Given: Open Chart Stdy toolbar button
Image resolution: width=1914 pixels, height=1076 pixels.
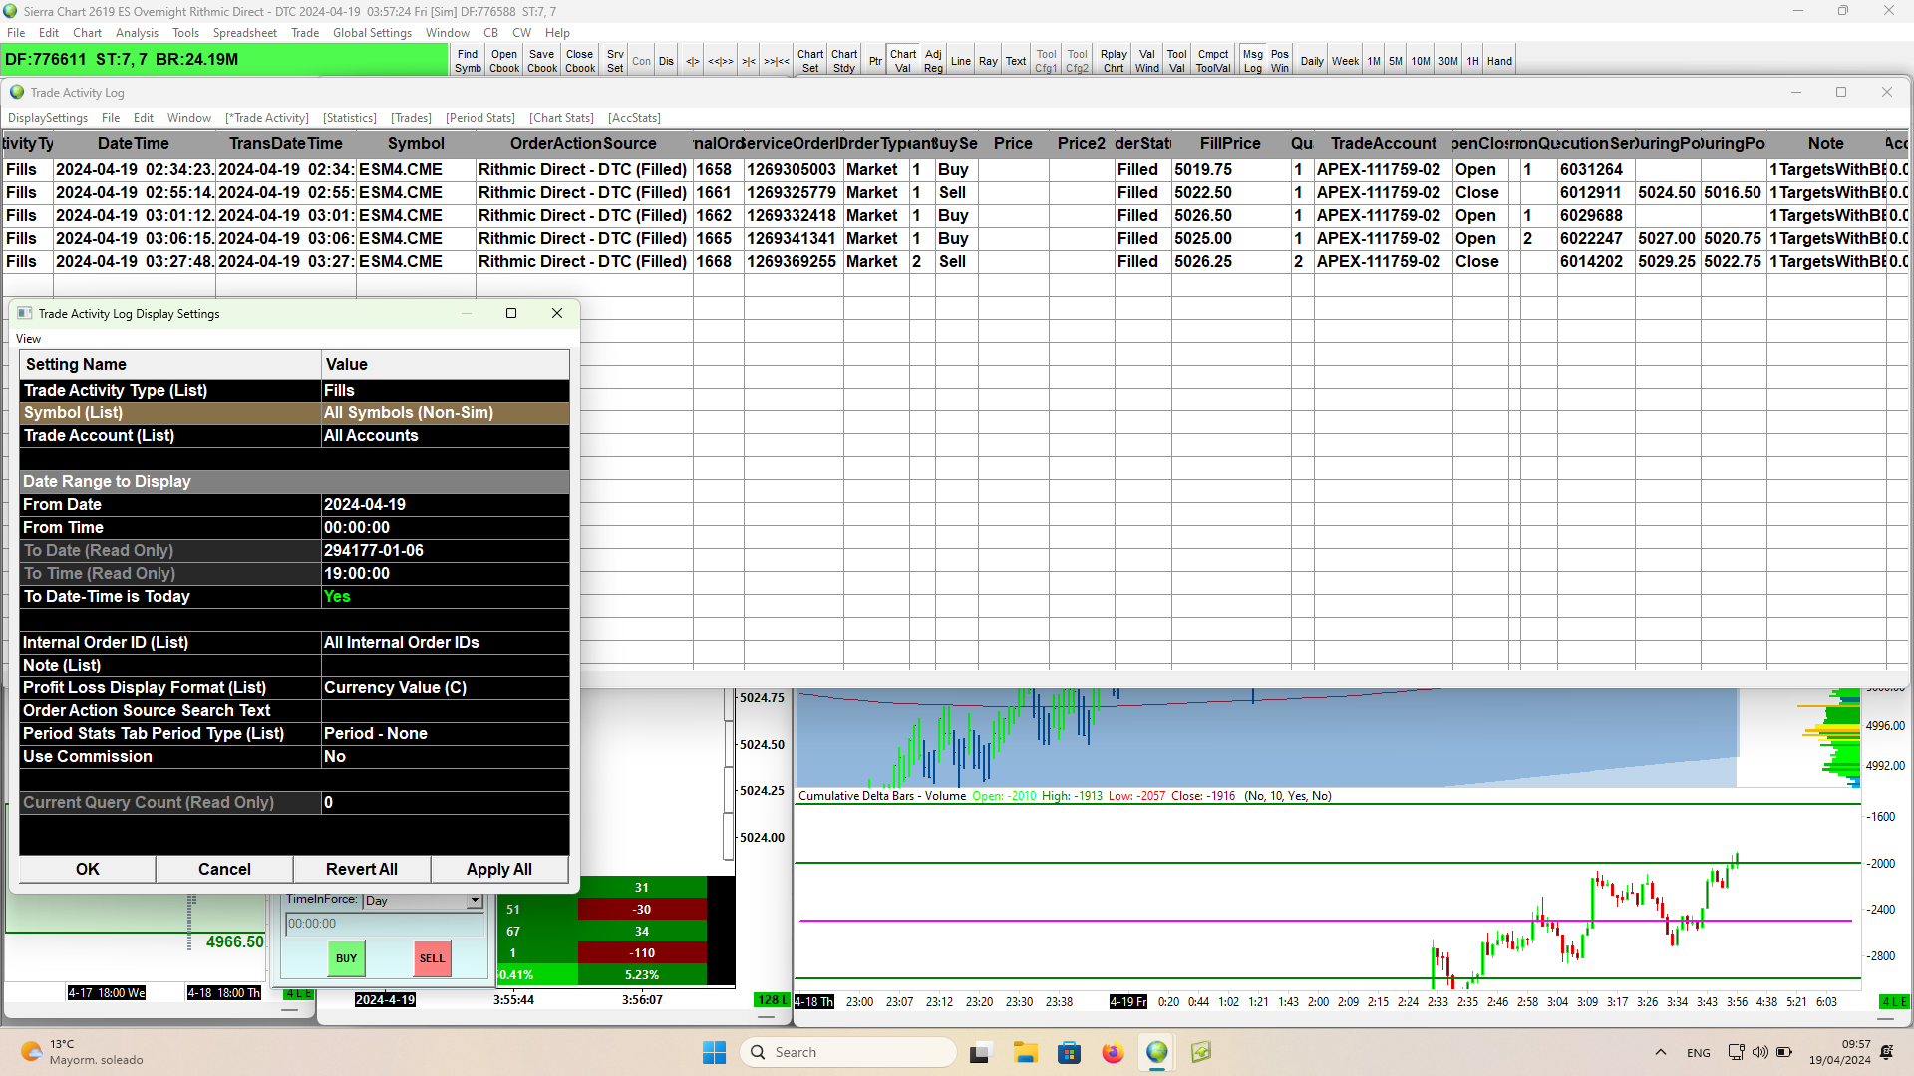Looking at the screenshot, I should (843, 61).
